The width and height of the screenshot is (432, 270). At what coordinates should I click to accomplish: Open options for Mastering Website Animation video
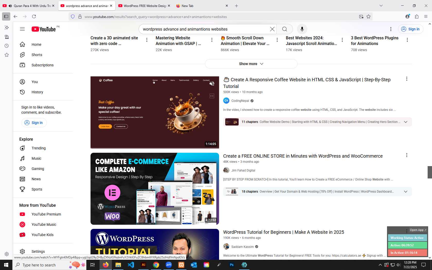(x=212, y=40)
